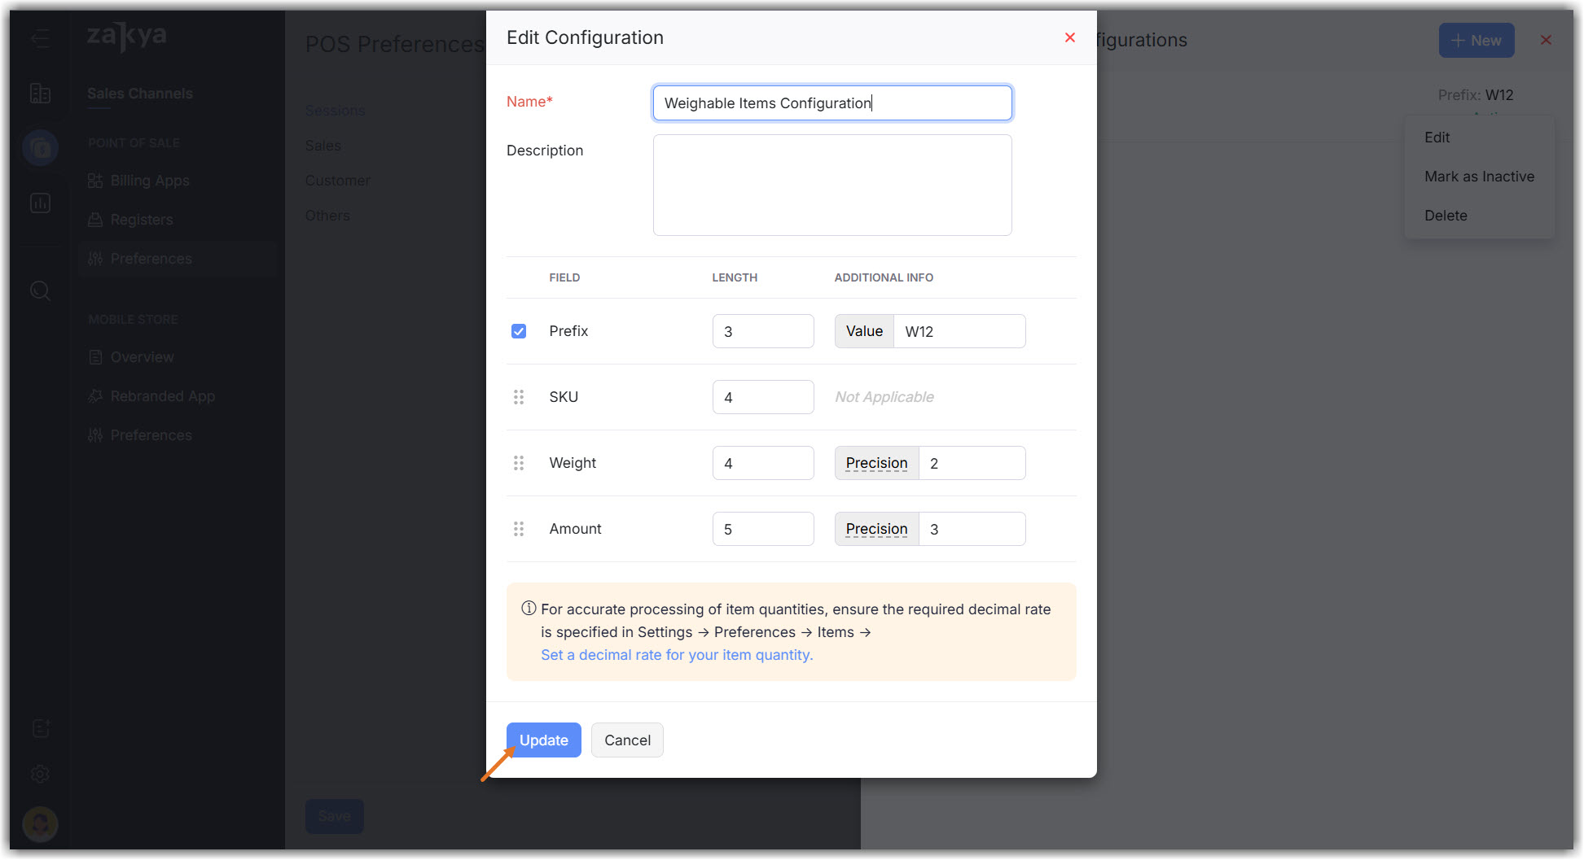
Task: Click the Amount row drag handle
Action: pyautogui.click(x=519, y=529)
